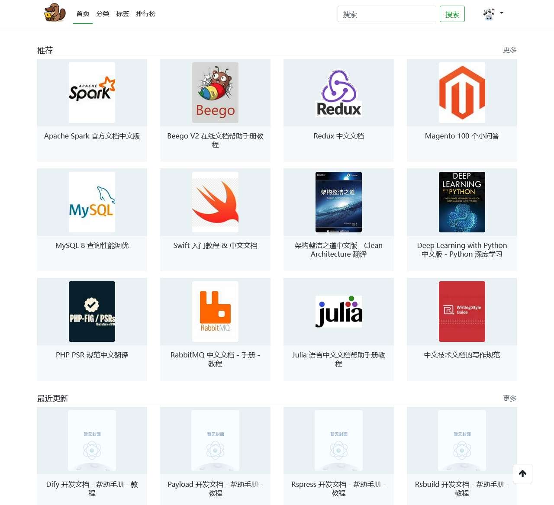Viewport: 554px width, 505px height.
Task: Open Rsbuild 开发文档 - 帮助手册 title
Action: [x=462, y=489]
